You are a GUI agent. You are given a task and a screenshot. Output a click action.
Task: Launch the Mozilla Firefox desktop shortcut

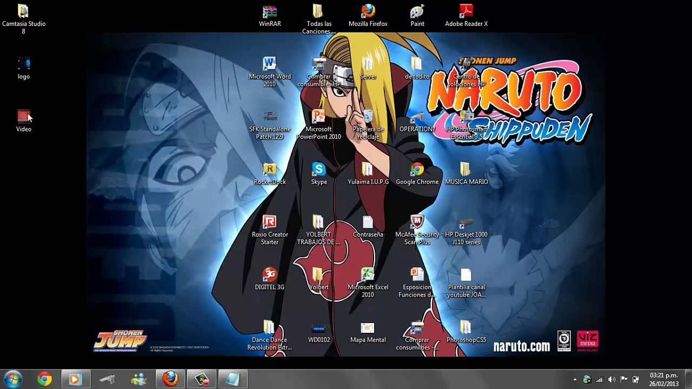tap(368, 16)
